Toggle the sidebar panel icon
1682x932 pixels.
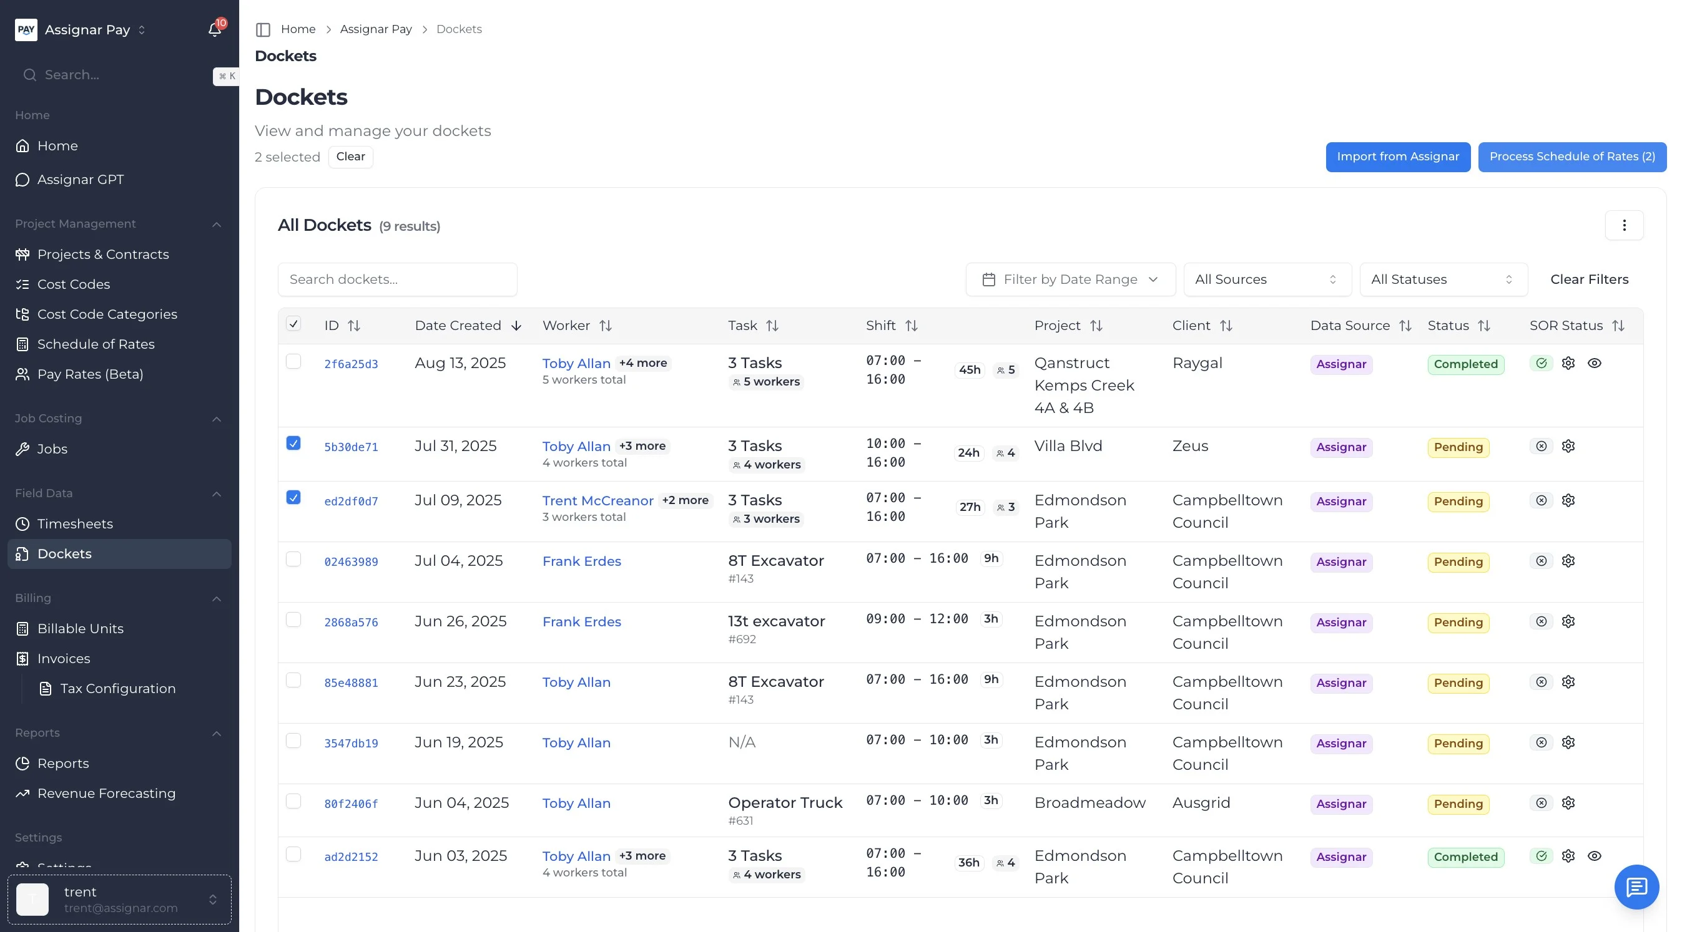pos(263,29)
